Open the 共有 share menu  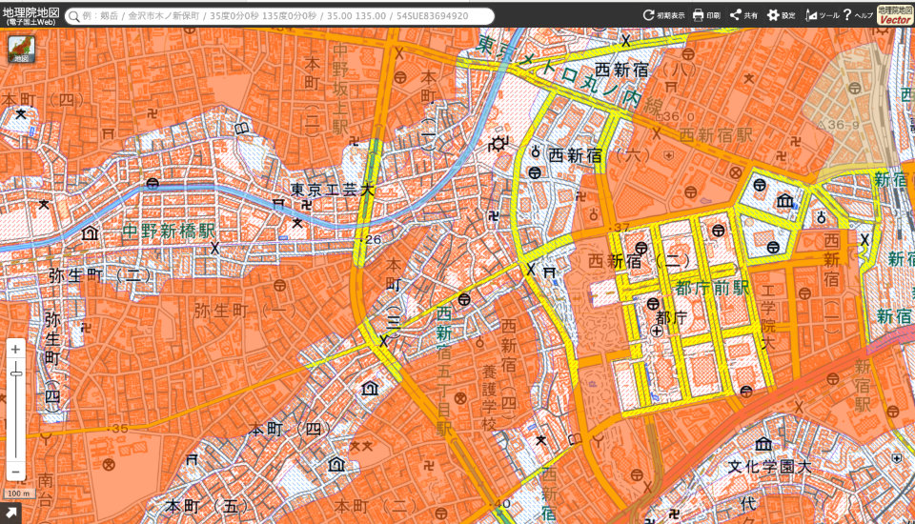click(744, 15)
